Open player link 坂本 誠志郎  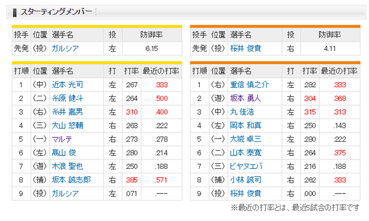[x=71, y=180]
